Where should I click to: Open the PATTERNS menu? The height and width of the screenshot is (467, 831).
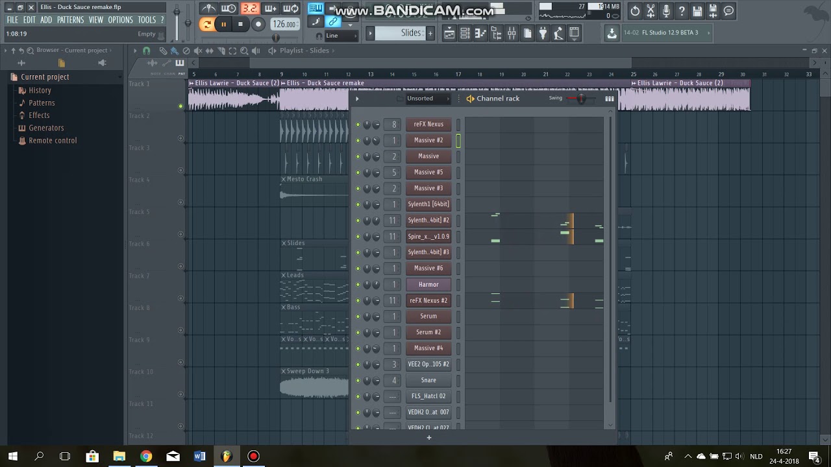[x=70, y=20]
